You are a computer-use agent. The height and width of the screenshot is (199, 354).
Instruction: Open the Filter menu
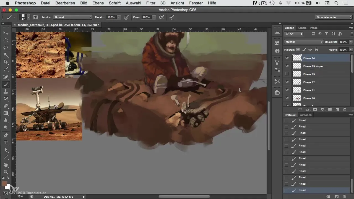[x=151, y=3]
